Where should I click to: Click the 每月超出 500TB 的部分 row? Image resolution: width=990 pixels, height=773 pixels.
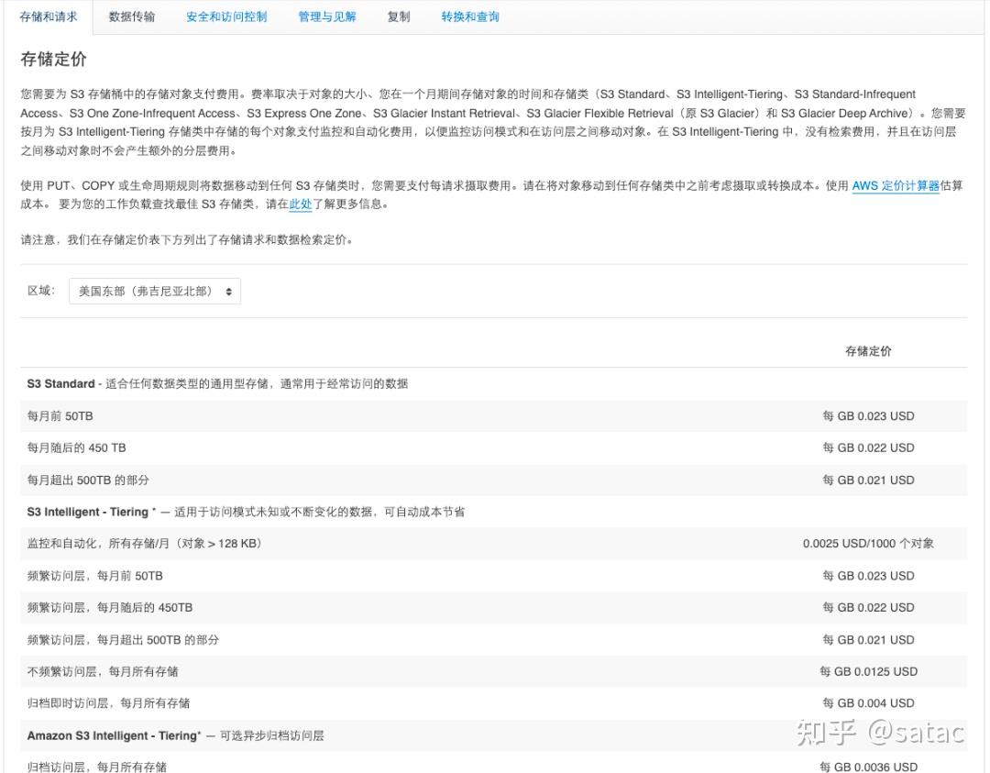click(x=495, y=480)
